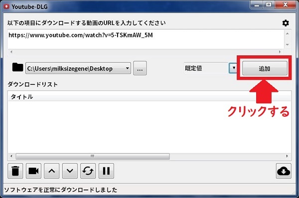The height and width of the screenshot is (198, 299).
Task: Open settings via the gear icon
Action: pos(286,23)
